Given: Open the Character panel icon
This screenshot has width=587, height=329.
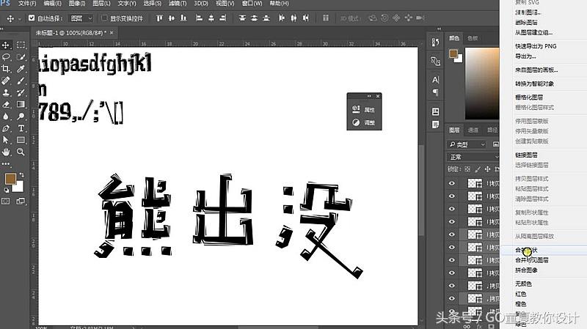Looking at the screenshot, I should [x=435, y=80].
